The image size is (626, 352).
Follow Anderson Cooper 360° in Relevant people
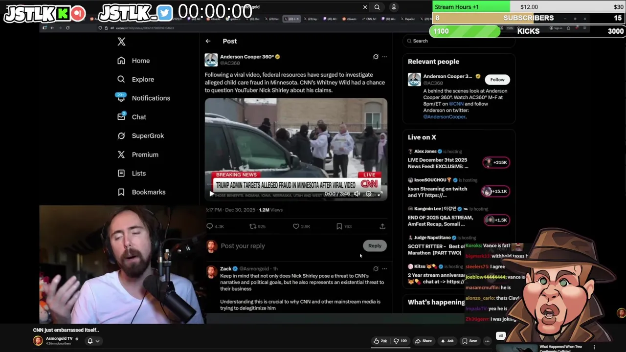pyautogui.click(x=497, y=80)
